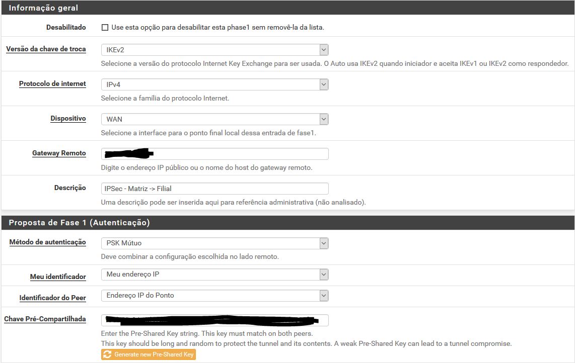
Task: Focus the Descrição text field
Action: [214, 189]
